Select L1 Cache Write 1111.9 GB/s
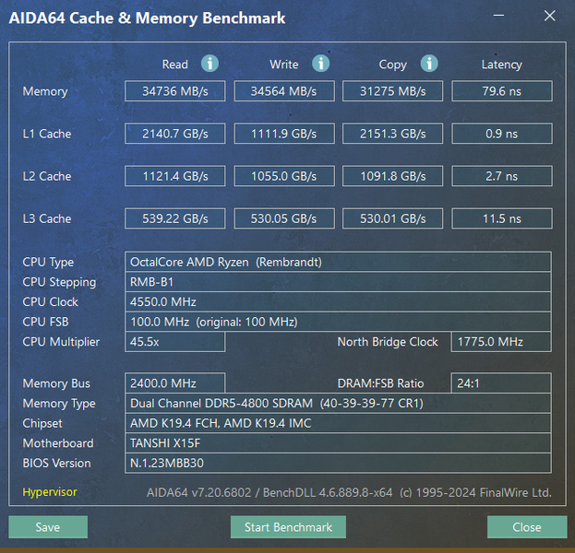The width and height of the screenshot is (575, 553). coord(284,134)
